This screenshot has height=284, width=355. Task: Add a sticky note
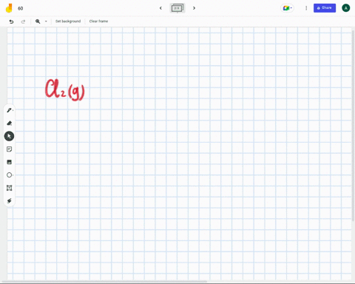9,149
